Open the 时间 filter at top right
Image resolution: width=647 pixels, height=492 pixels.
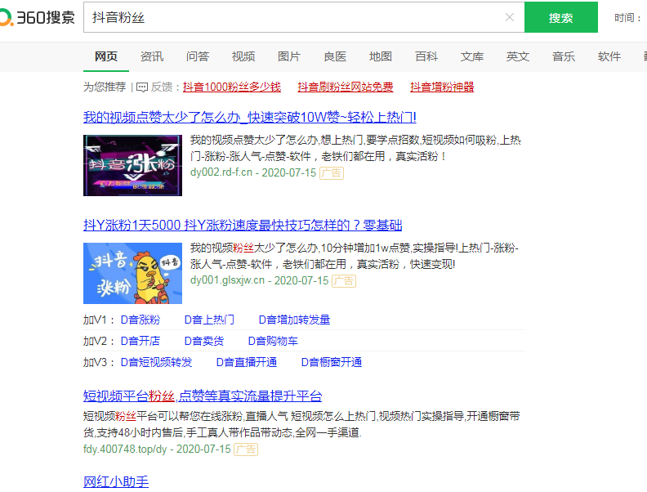pos(627,18)
